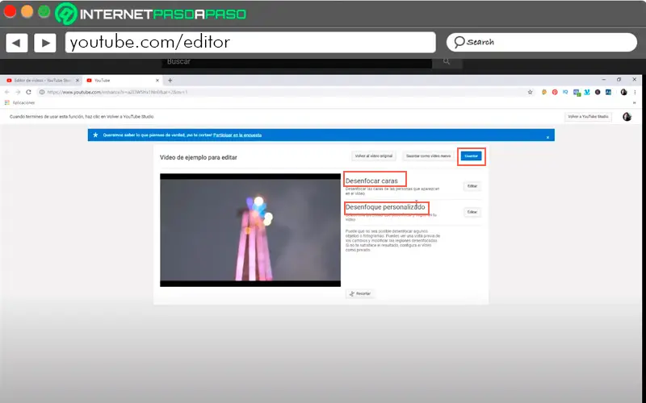Click the extension icon with green badge
This screenshot has height=403, width=646.
577,93
